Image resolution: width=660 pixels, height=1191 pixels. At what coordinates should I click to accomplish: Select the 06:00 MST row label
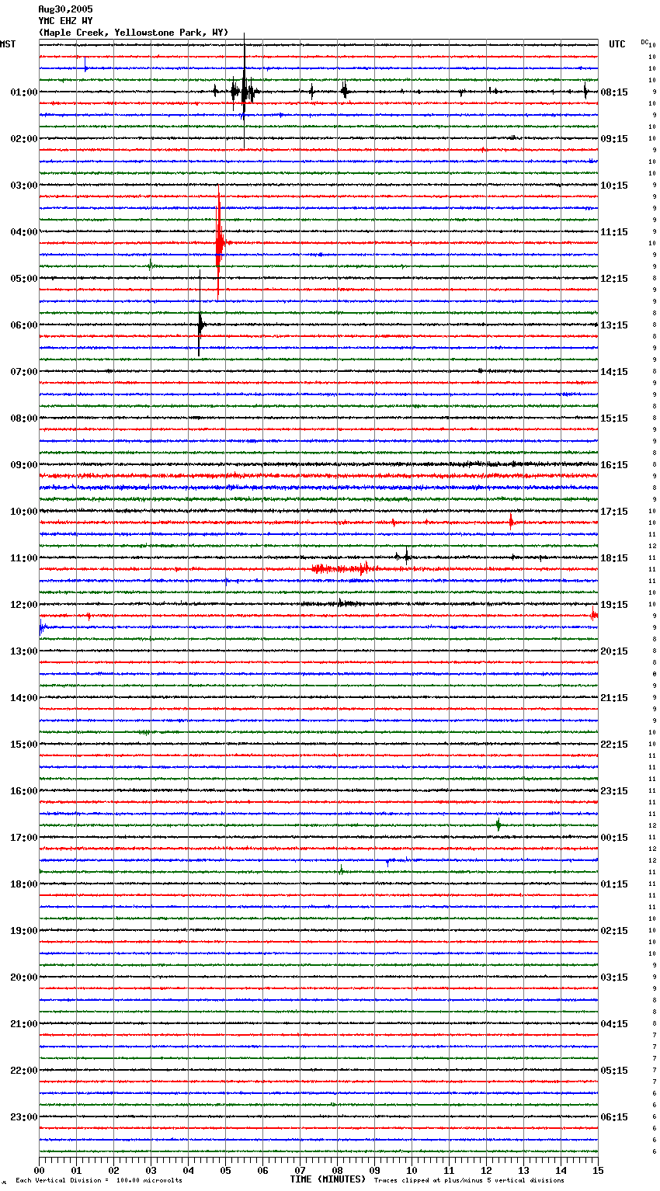point(24,325)
